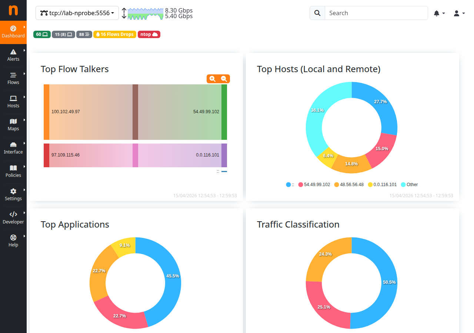Open the notifications bell dropdown

point(439,13)
